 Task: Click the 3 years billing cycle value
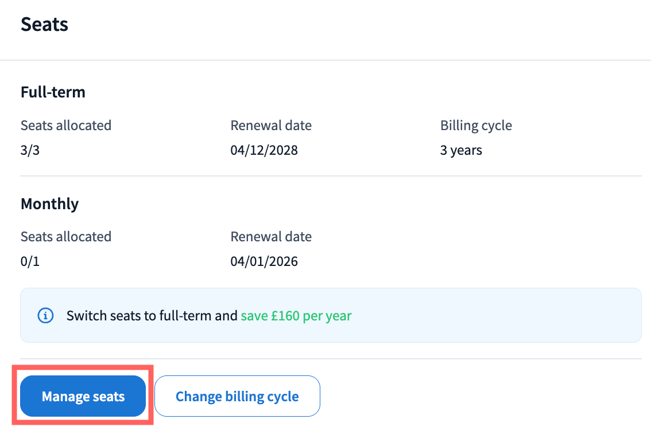tap(461, 150)
